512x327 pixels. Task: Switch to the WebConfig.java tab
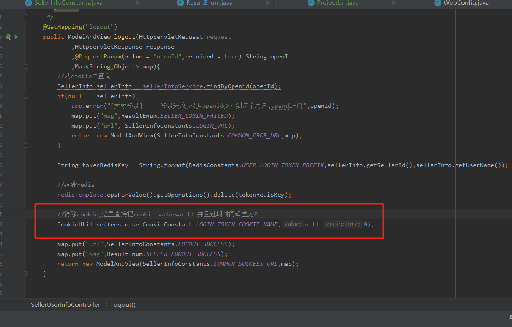(466, 3)
